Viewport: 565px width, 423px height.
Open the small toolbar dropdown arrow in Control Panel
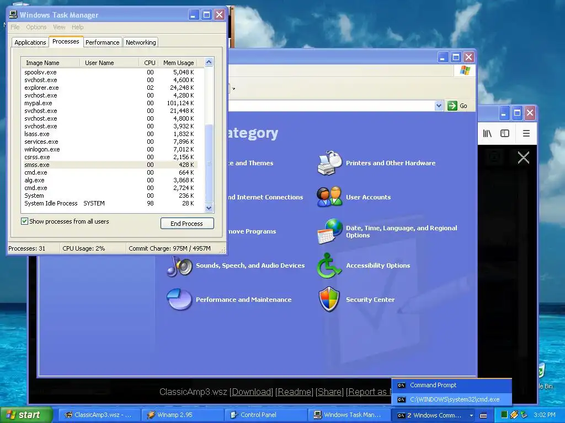[x=233, y=89]
